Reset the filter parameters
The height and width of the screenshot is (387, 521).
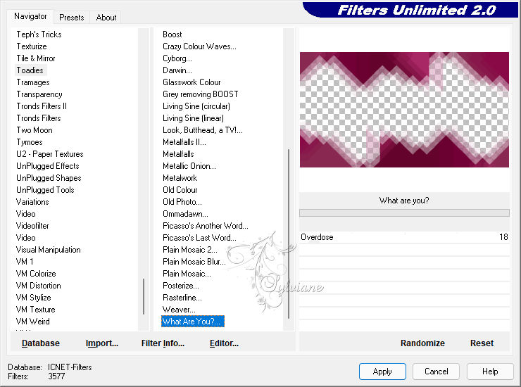482,343
